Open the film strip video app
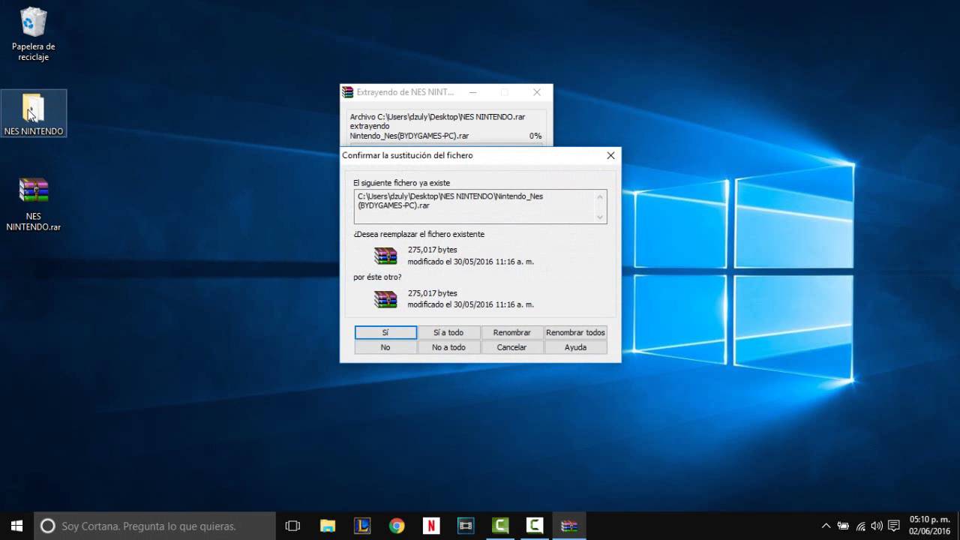Screen dimensions: 960x540 pos(466,526)
